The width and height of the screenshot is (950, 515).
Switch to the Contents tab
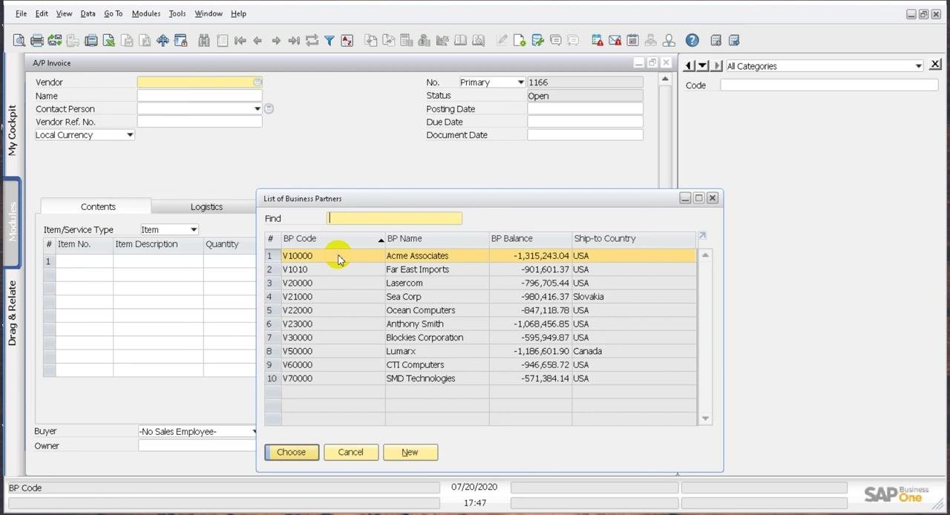98,207
